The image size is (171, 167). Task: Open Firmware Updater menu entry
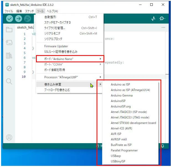[x=69, y=46]
